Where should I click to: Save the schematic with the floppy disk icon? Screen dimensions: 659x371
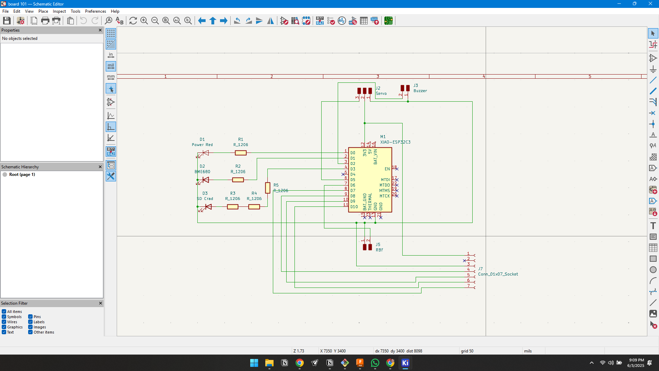pos(7,21)
